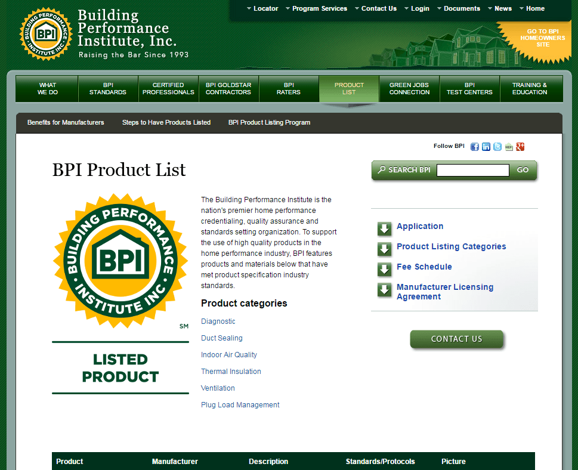Expand the Documents dropdown menu
The width and height of the screenshot is (578, 470).
(x=459, y=8)
